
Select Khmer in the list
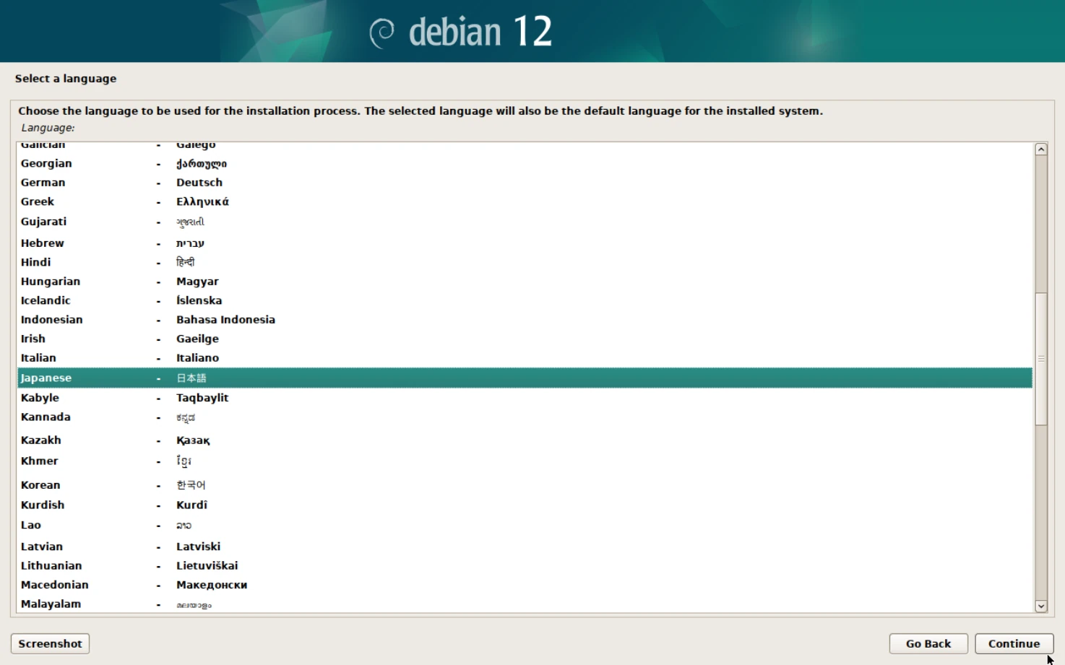[525, 461]
